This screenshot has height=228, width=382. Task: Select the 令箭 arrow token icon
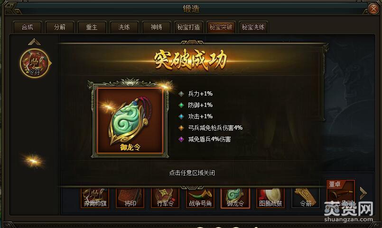pos(305,198)
